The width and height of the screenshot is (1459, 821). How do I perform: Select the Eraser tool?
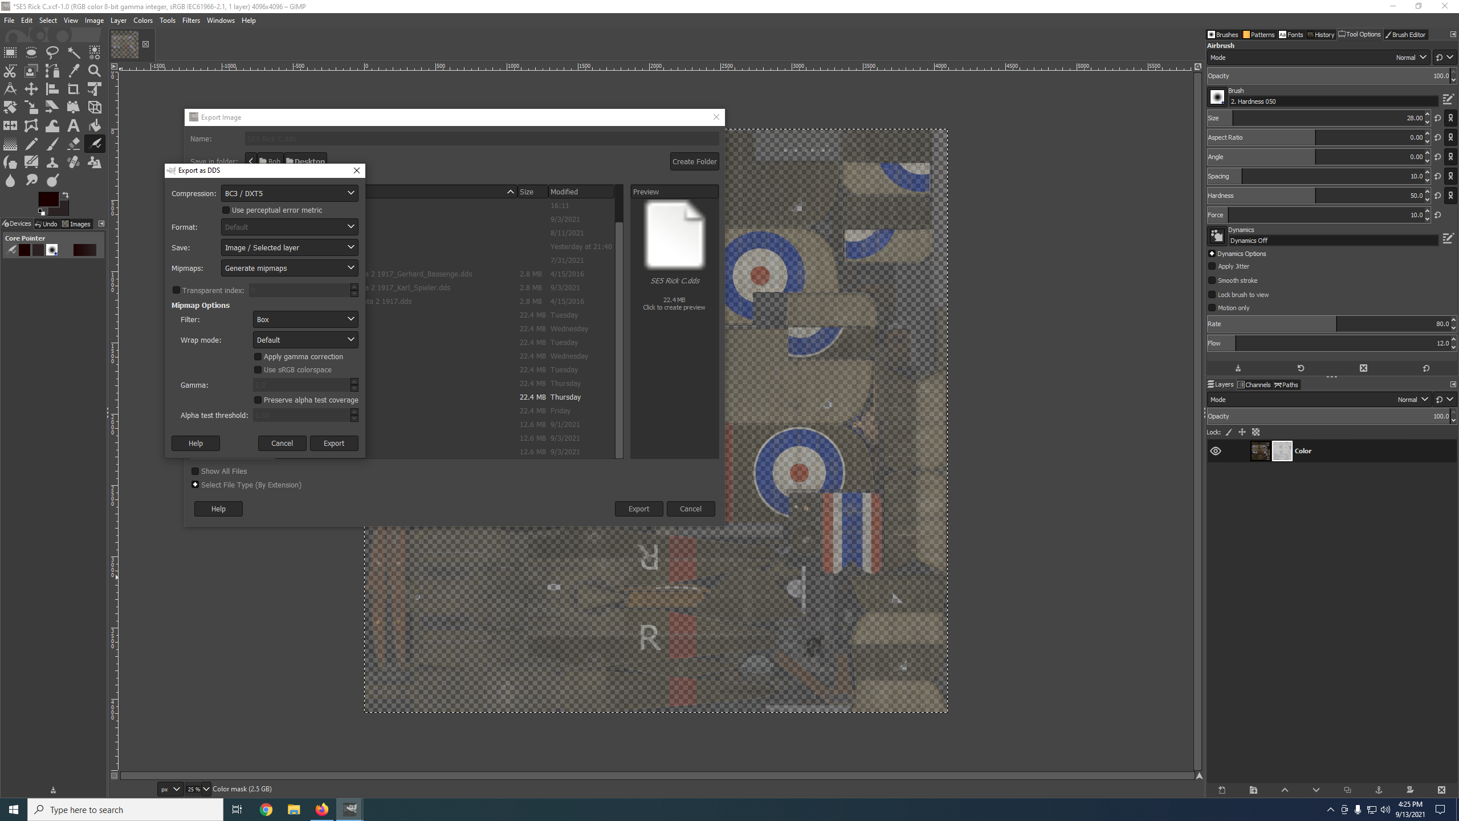[x=74, y=144]
